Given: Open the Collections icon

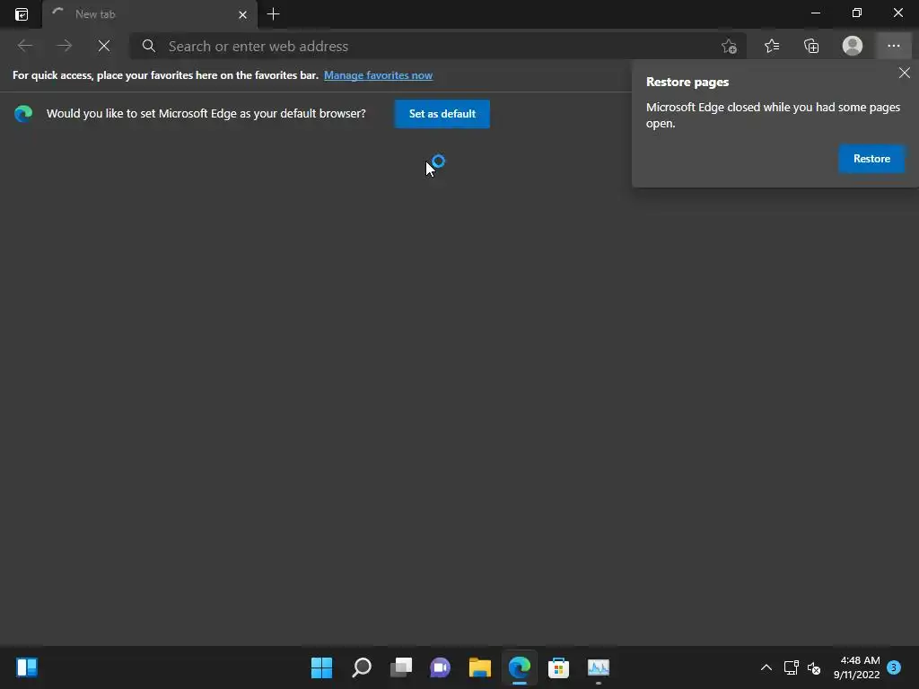Looking at the screenshot, I should 811,46.
